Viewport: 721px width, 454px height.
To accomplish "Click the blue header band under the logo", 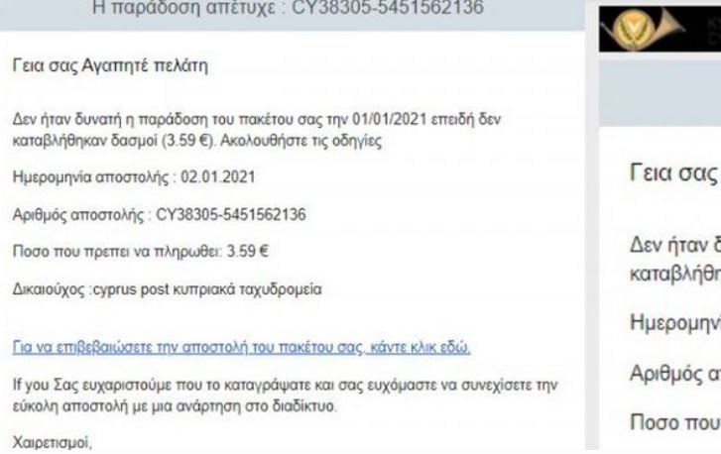I will (660, 94).
